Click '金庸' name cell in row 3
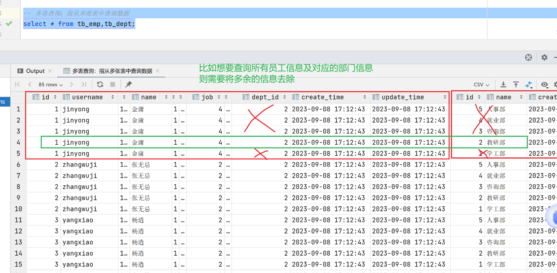 [x=151, y=131]
